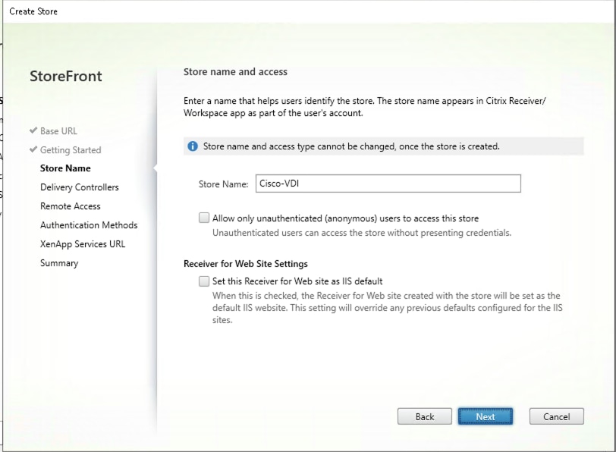This screenshot has width=616, height=452.
Task: Select the Summary wizard step
Action: (58, 262)
